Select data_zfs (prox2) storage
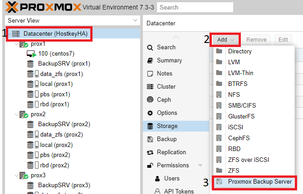 (x=61, y=135)
